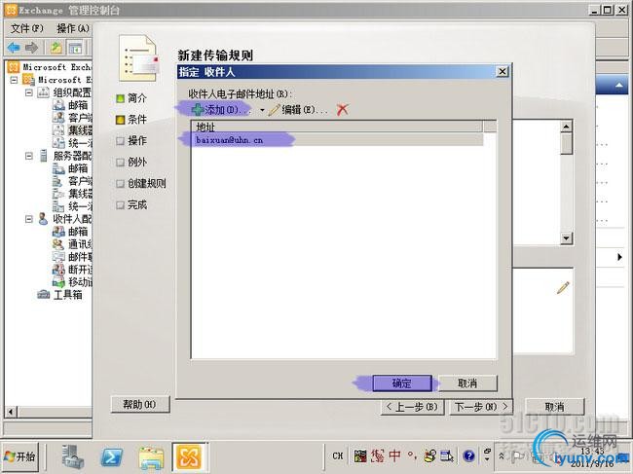Click scroll up arrow in conditions list
This screenshot has width=633, height=474.
click(x=567, y=127)
